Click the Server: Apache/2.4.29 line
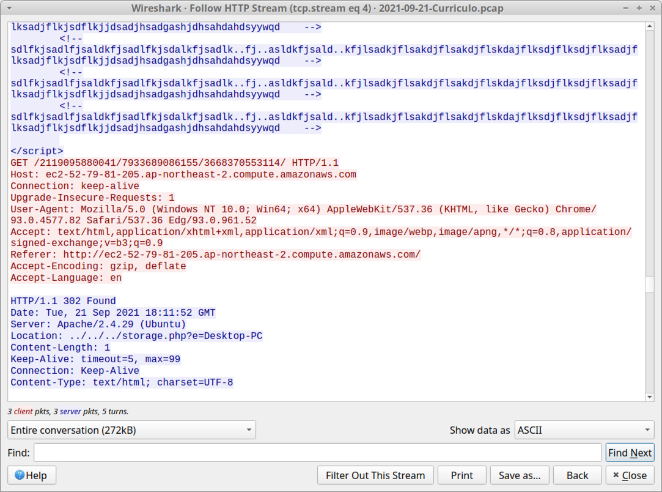This screenshot has width=662, height=492. click(98, 324)
